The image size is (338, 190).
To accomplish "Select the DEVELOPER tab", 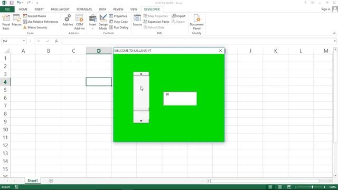I will point(152,9).
